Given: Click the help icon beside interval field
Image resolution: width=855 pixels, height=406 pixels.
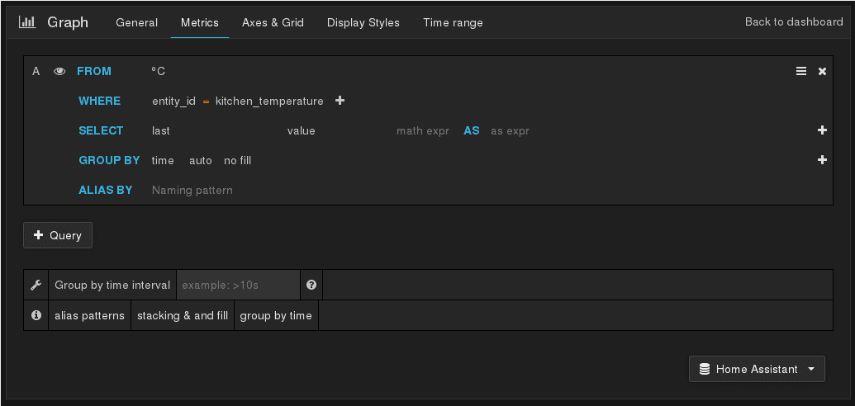Looking at the screenshot, I should [x=311, y=285].
